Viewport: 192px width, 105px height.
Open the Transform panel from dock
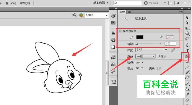click(x=113, y=47)
